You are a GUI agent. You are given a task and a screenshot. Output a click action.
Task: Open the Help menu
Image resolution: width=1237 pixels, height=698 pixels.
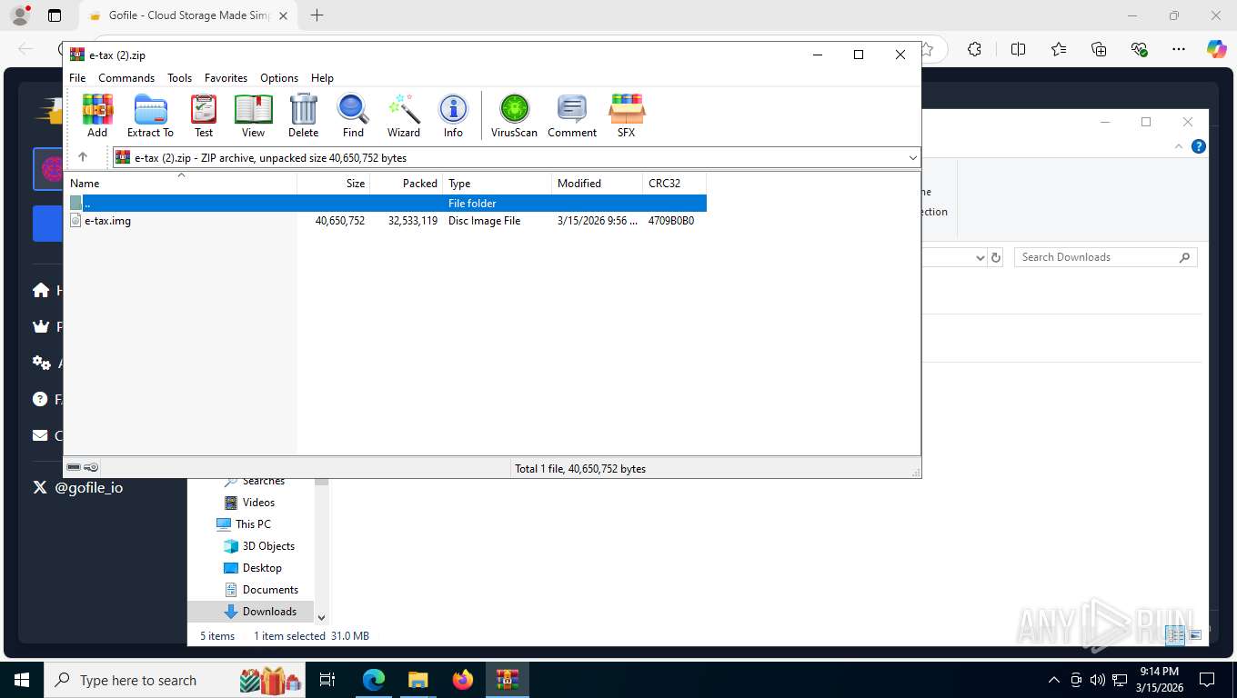(x=322, y=78)
